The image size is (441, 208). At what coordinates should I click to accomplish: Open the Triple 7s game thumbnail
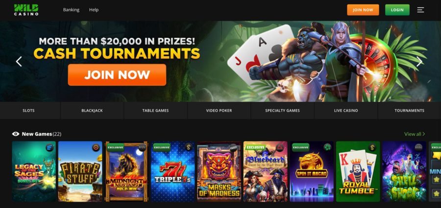point(172,171)
